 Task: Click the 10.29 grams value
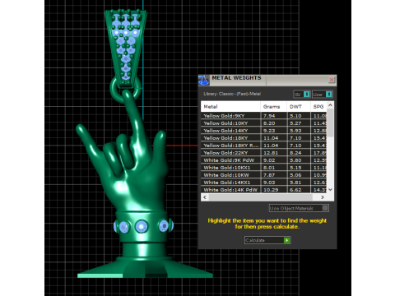coord(271,190)
